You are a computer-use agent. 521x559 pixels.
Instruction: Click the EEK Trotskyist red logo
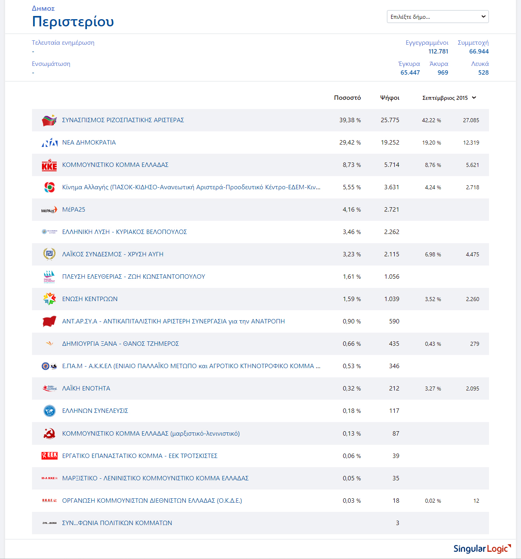click(49, 456)
